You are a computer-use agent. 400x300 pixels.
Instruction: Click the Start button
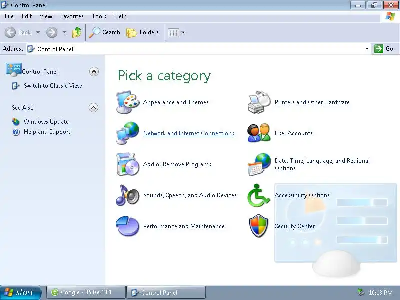[x=20, y=292]
